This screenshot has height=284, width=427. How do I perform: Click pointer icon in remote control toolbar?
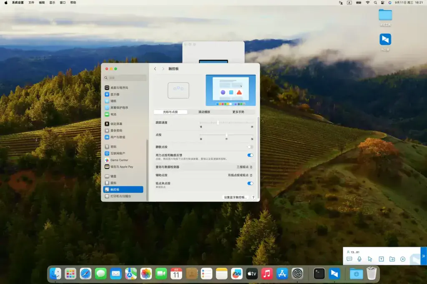tap(370, 259)
